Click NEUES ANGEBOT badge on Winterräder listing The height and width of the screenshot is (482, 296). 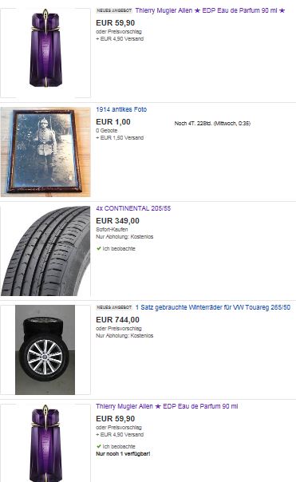114,307
